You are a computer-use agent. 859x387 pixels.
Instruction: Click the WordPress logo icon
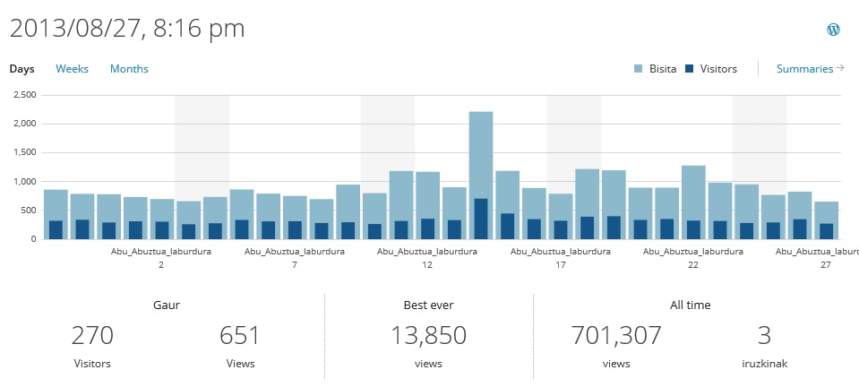click(x=834, y=30)
